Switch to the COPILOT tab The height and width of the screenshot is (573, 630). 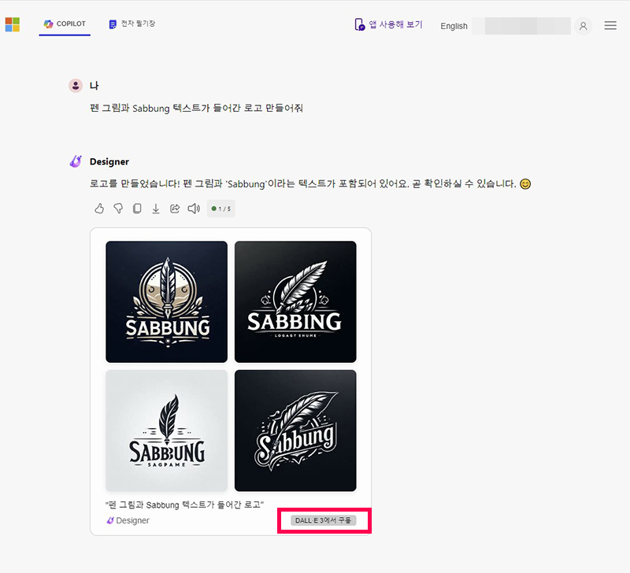click(65, 24)
